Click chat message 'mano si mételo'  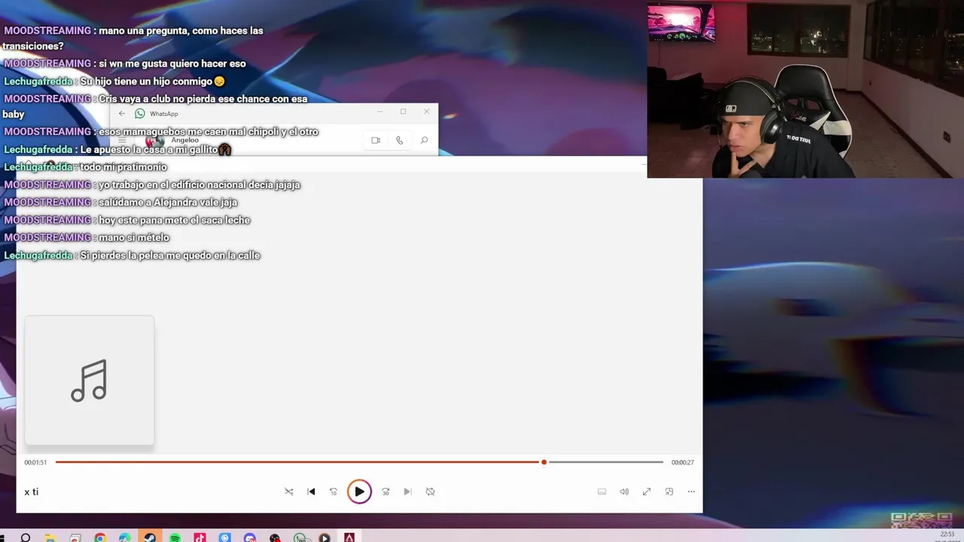134,238
